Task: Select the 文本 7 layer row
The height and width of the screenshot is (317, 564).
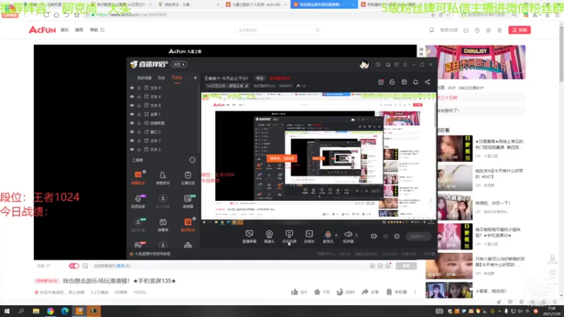Action: pos(164,140)
